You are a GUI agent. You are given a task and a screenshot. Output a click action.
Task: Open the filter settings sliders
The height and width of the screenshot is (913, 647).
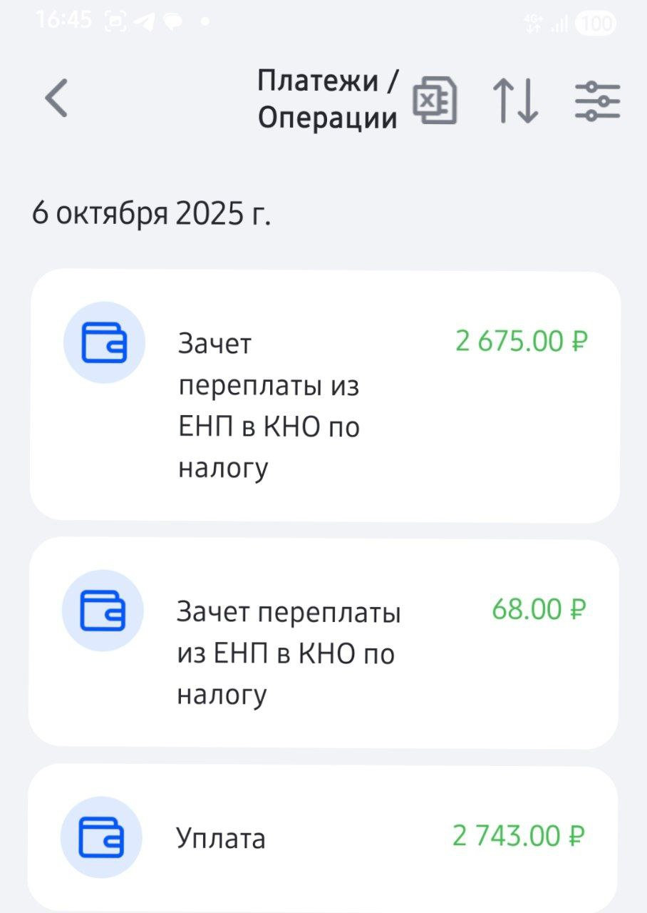click(597, 100)
